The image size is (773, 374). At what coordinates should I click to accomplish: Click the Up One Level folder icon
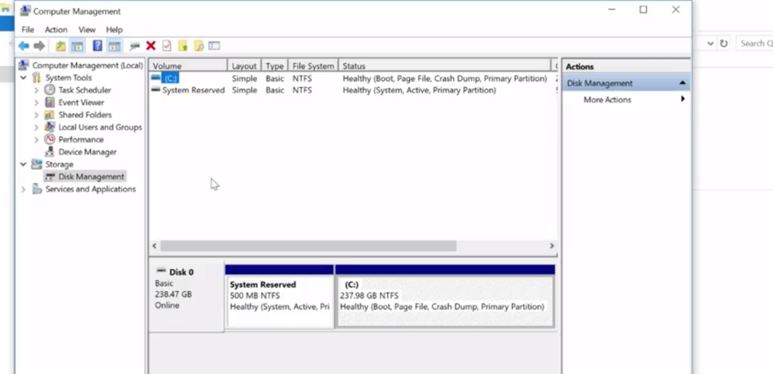60,46
